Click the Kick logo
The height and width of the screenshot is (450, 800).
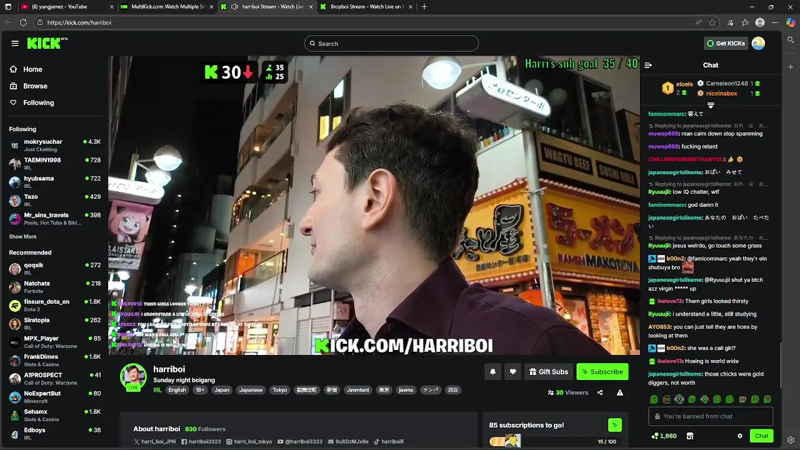click(x=47, y=43)
